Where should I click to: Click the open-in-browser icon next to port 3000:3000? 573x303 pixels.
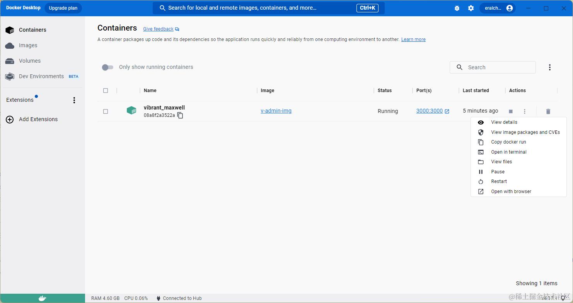point(447,111)
